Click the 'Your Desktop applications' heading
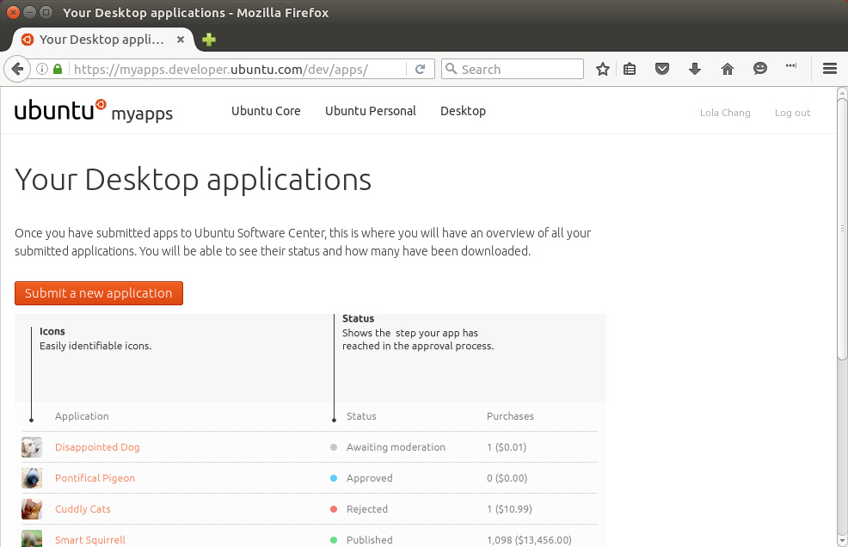This screenshot has height=547, width=848. click(193, 180)
